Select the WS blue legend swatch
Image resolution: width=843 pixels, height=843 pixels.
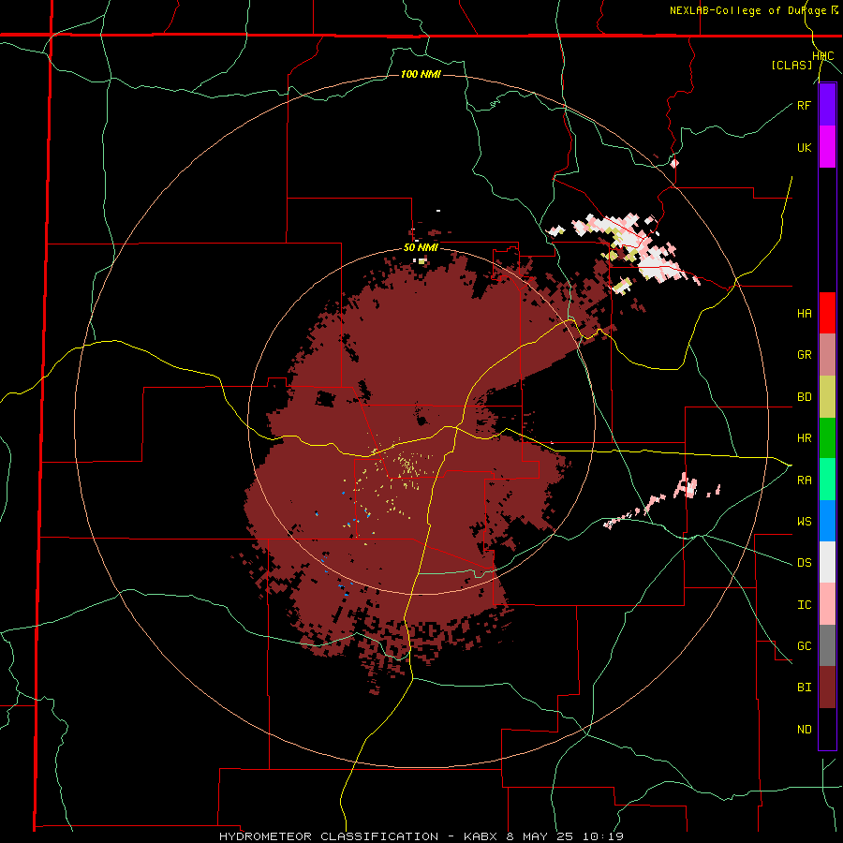[x=827, y=521]
